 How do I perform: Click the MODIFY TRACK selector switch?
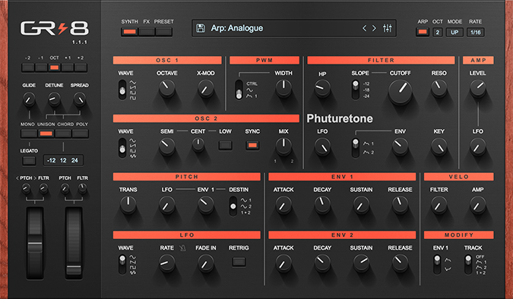[468, 264]
